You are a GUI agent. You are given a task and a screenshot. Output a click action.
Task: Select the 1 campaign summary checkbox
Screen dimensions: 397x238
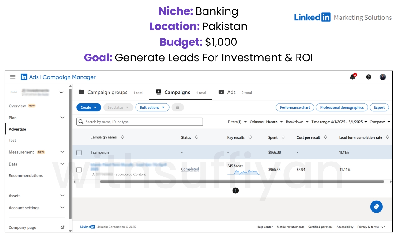click(x=79, y=153)
